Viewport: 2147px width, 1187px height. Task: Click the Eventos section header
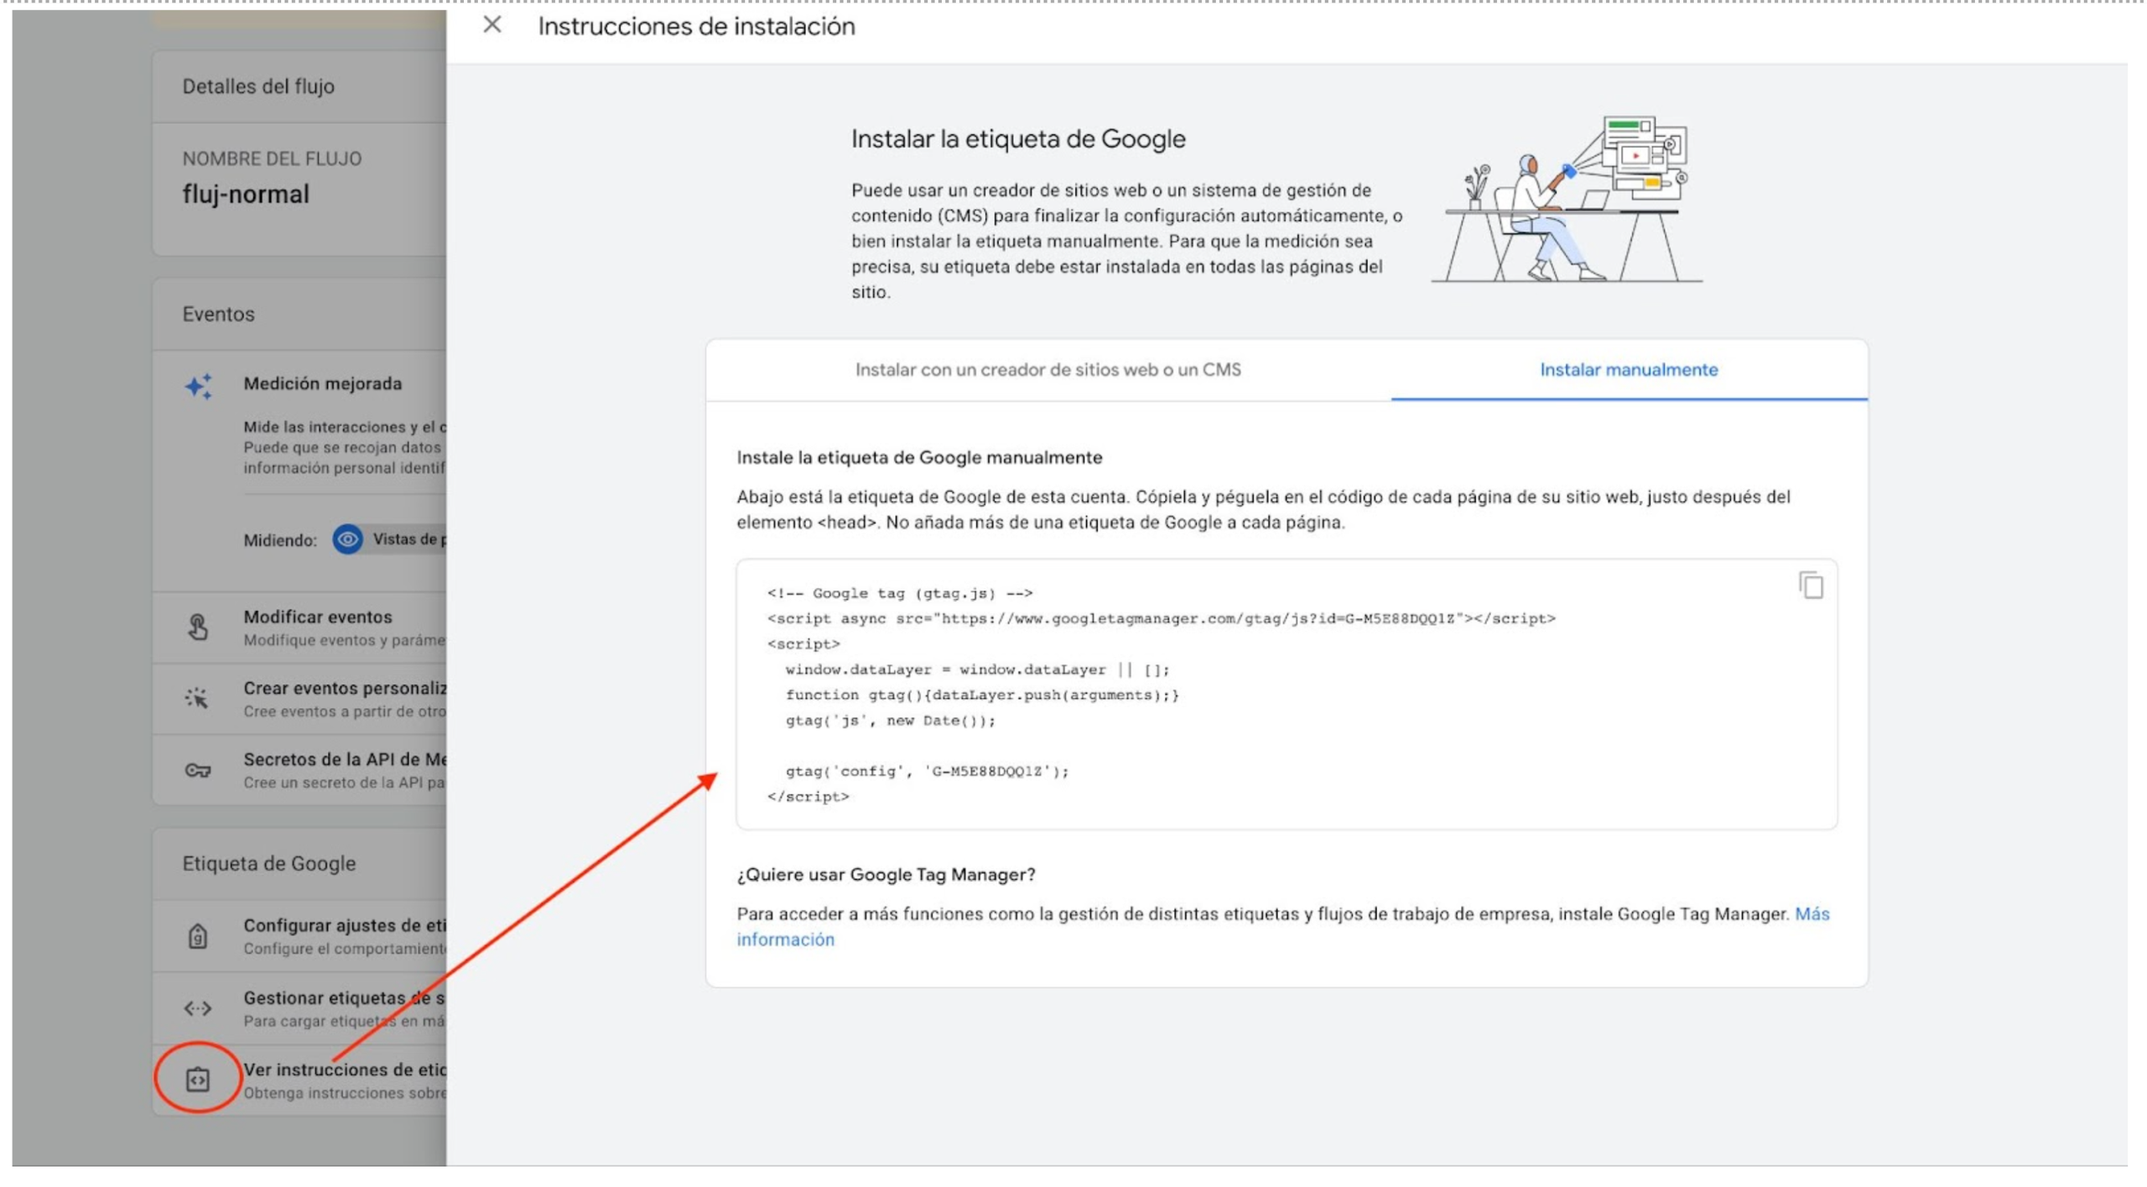[x=218, y=314]
